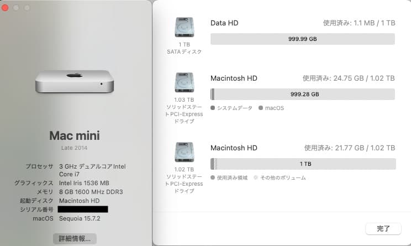Viewport: 411px width, 246px height.
Task: Click the Sequoia 15.7.2 version text
Action: pyautogui.click(x=80, y=218)
